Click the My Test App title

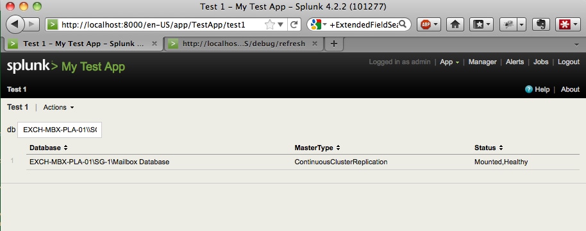pos(93,67)
